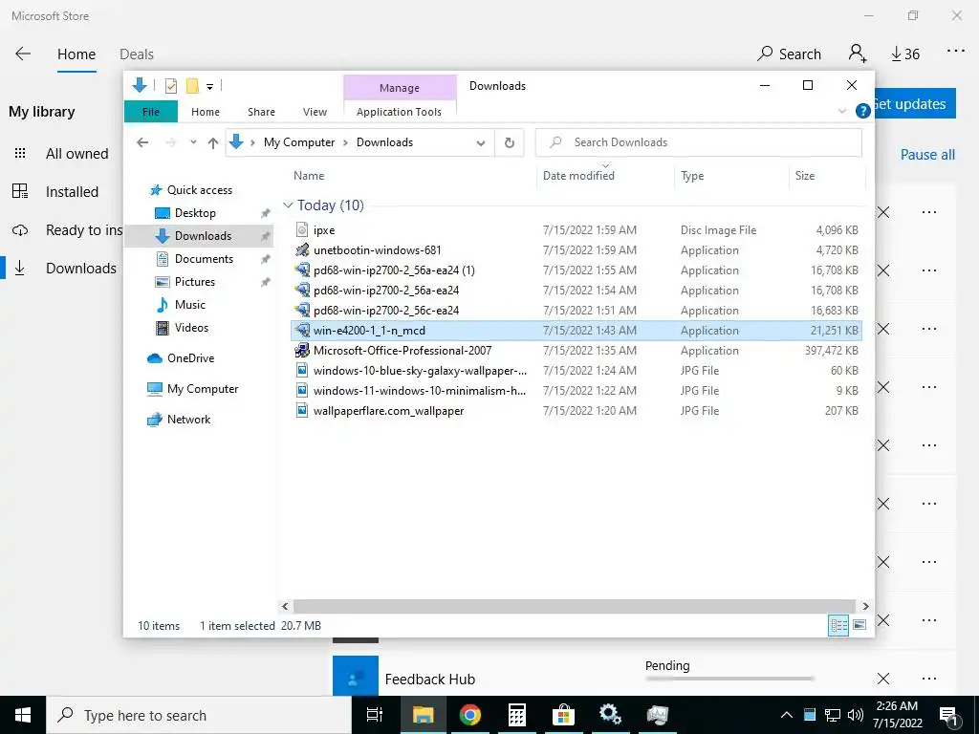979x734 pixels.
Task: Switch to Details view layout
Action: point(838,625)
